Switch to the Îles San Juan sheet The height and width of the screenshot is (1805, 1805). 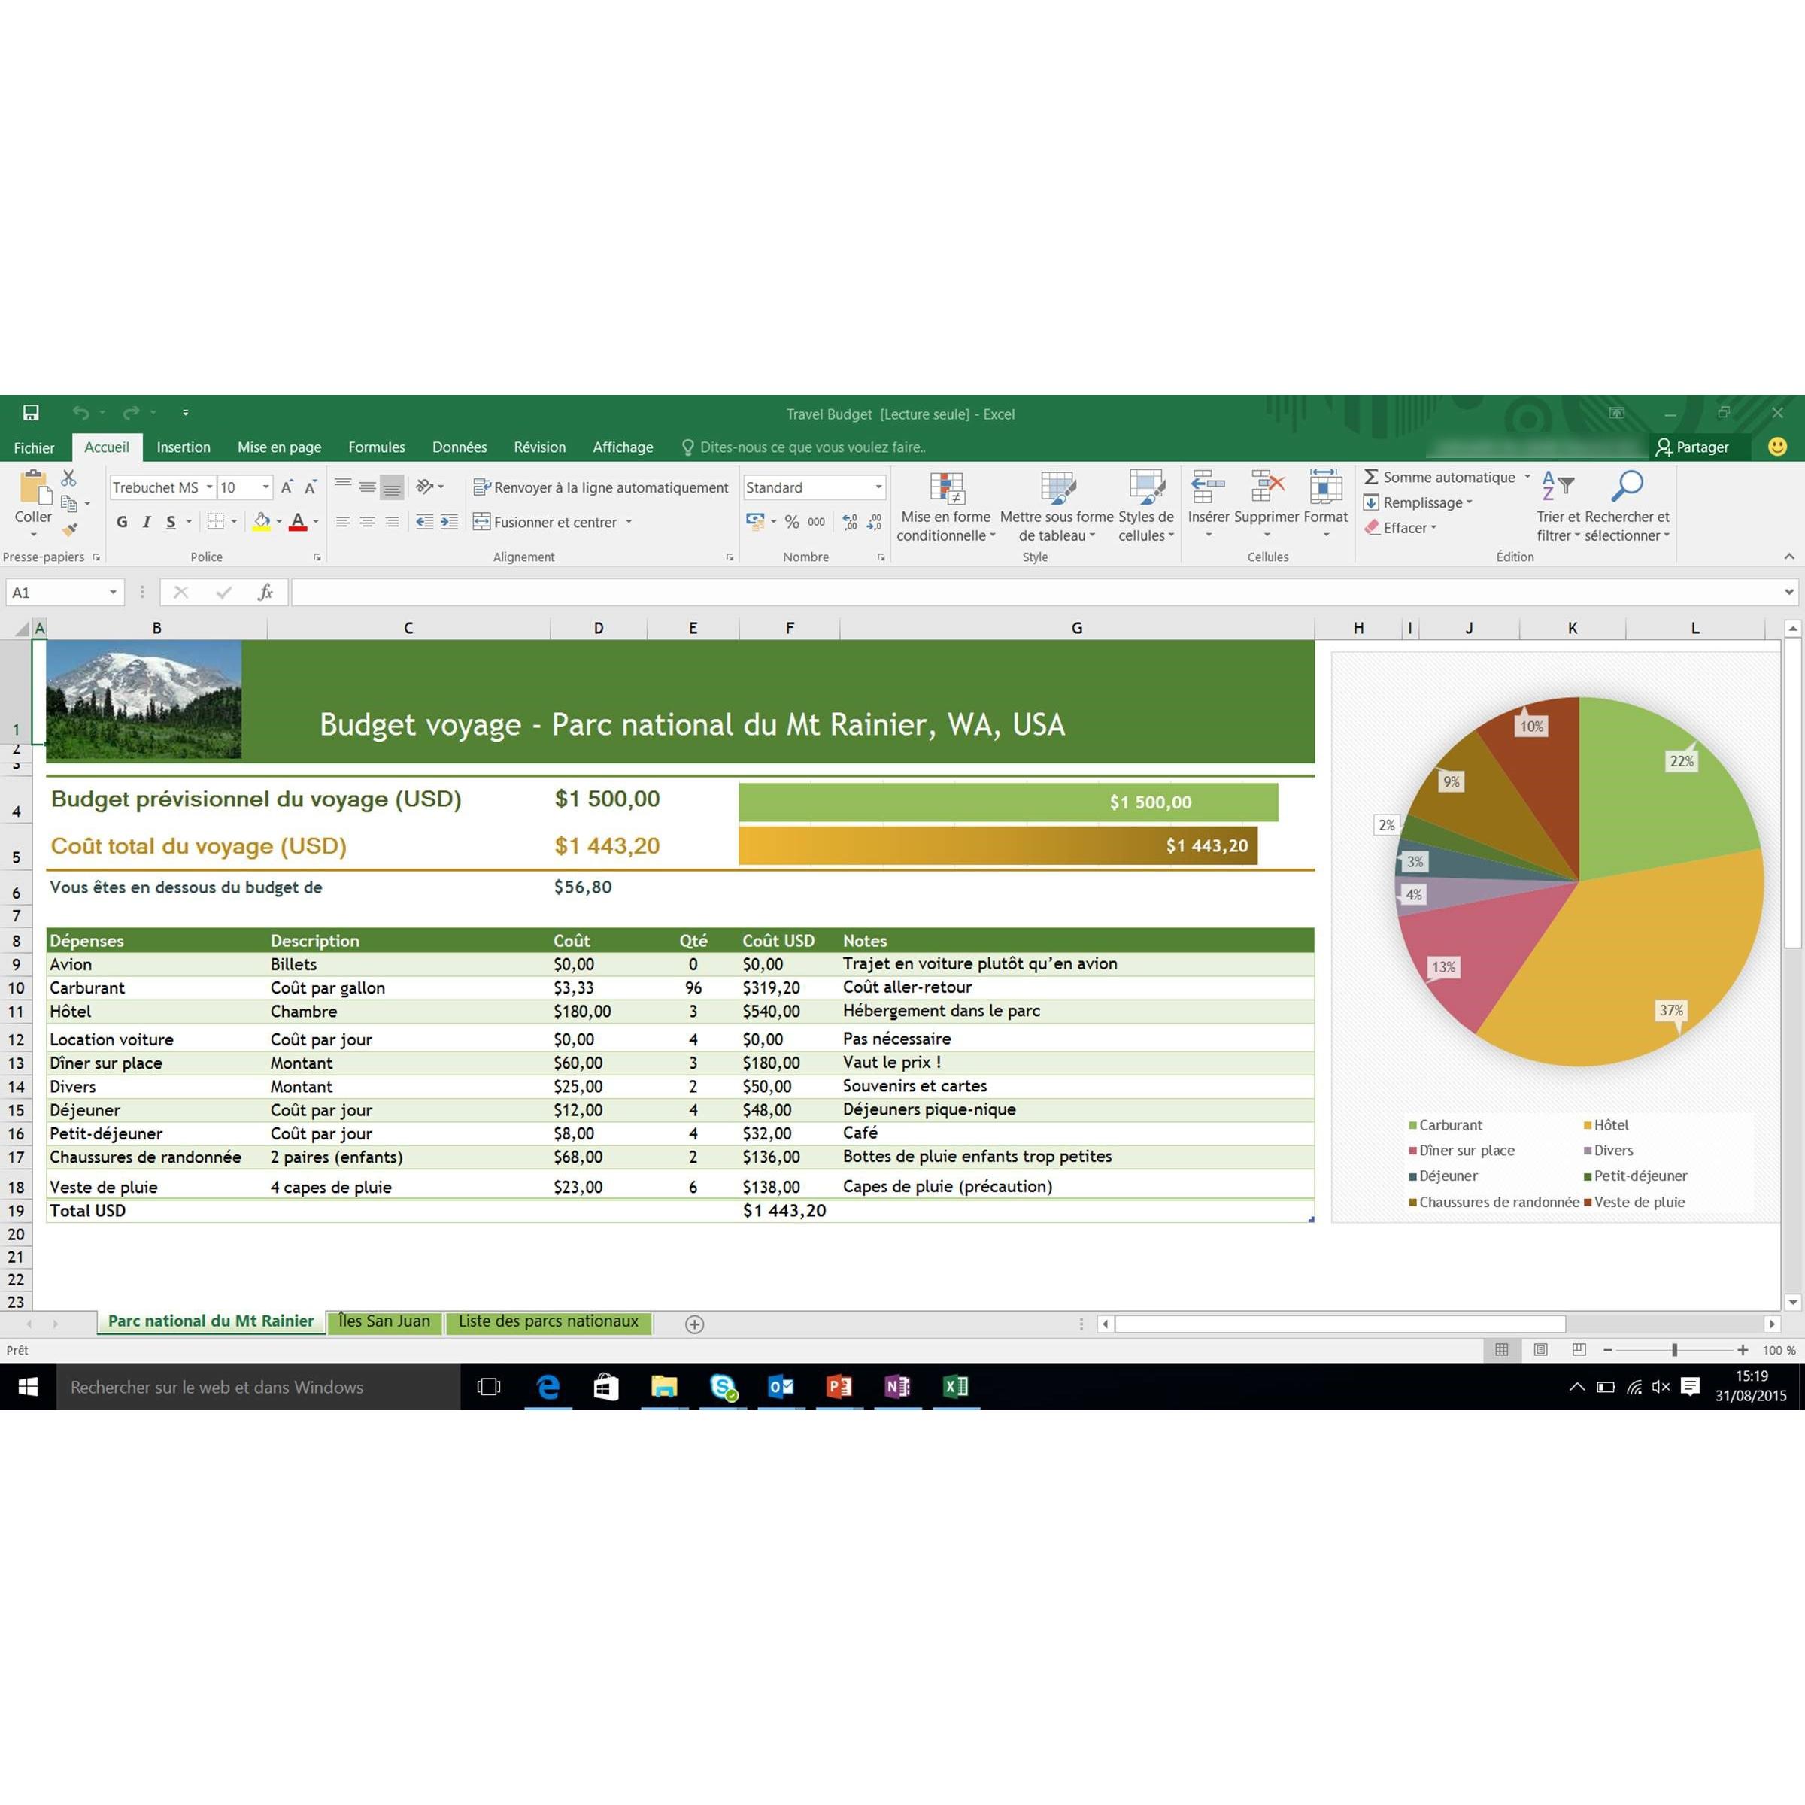(384, 1321)
